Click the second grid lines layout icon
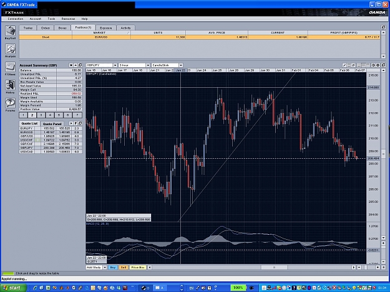390x292 pixels. pyautogui.click(x=363, y=65)
